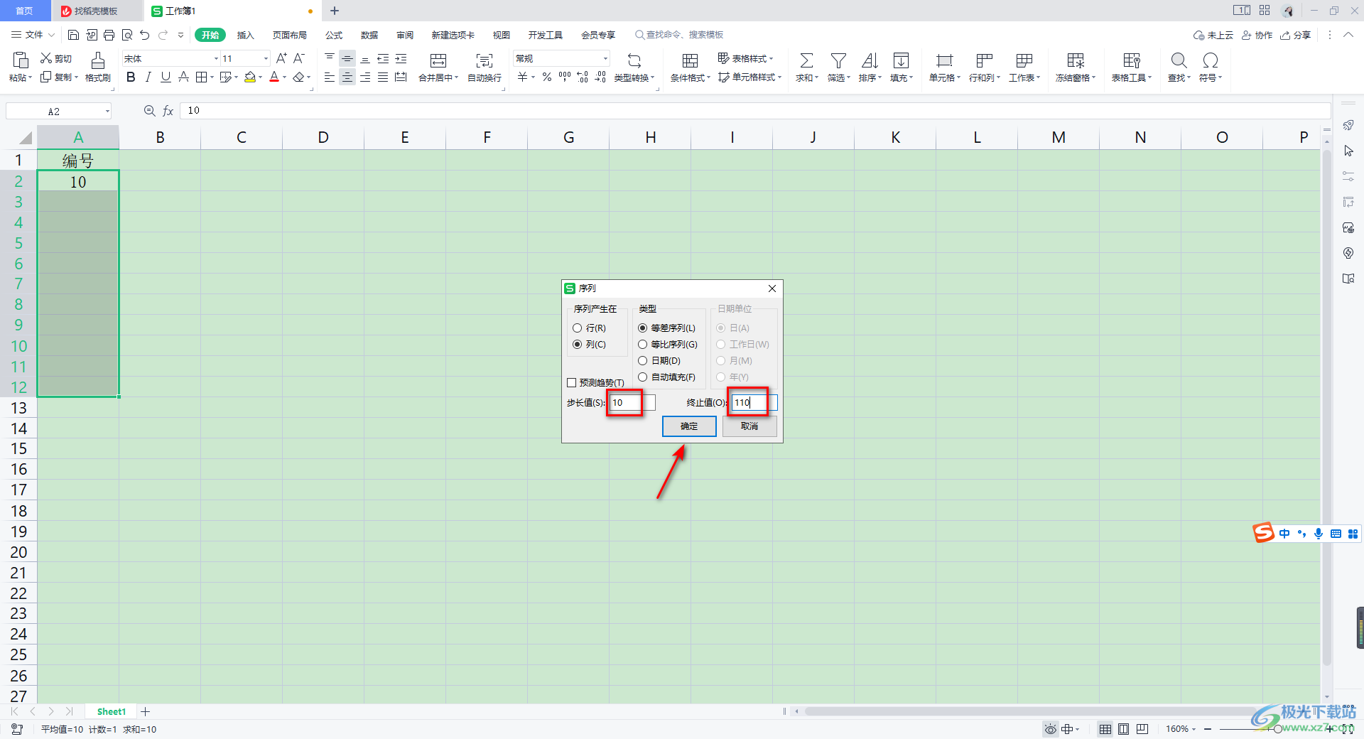Toggle Underline formatting
1364x739 pixels.
pyautogui.click(x=166, y=77)
